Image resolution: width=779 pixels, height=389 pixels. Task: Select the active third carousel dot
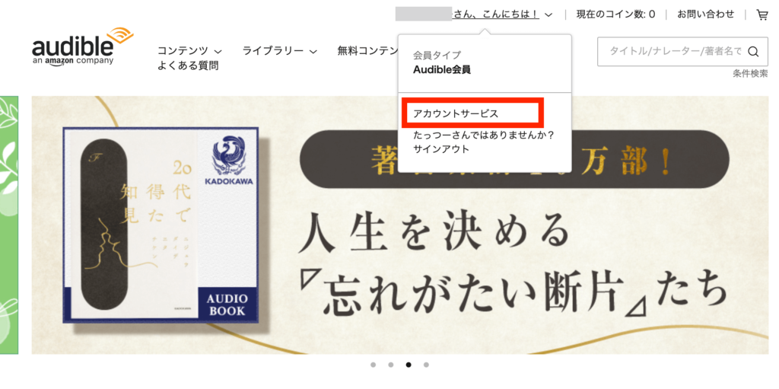[409, 365]
